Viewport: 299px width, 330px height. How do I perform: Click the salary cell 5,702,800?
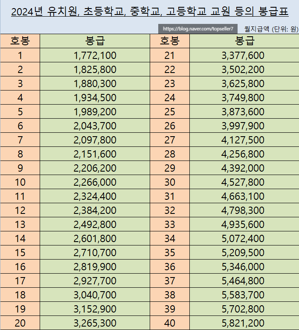click(x=244, y=309)
